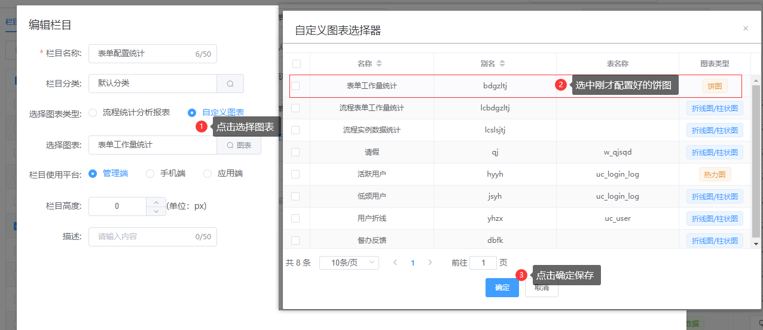The height and width of the screenshot is (330, 763).
Task: Sort table by 名称 column arrows
Action: point(379,64)
